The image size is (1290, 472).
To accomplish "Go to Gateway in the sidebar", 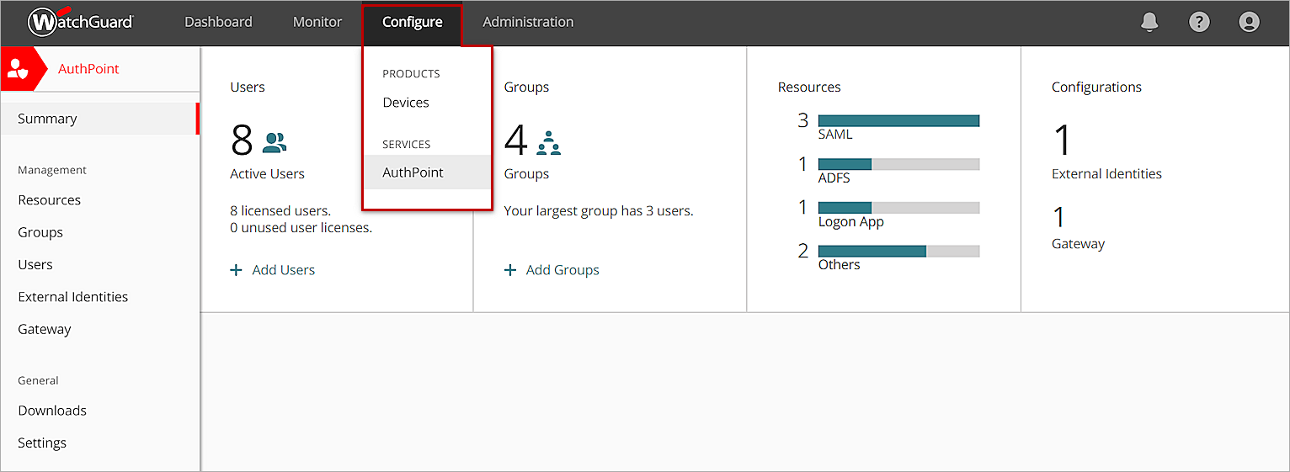I will tap(45, 329).
